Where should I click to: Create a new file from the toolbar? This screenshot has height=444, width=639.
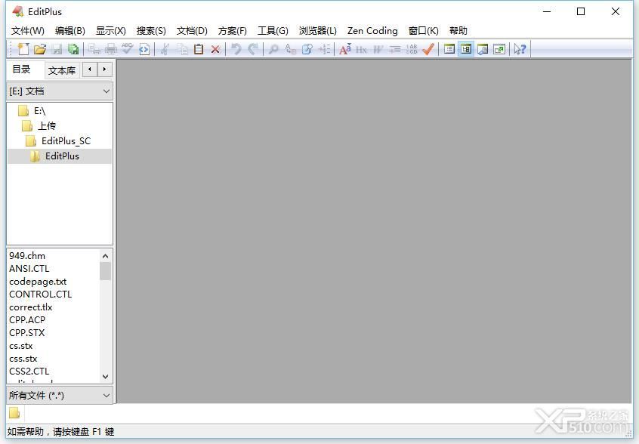(23, 49)
